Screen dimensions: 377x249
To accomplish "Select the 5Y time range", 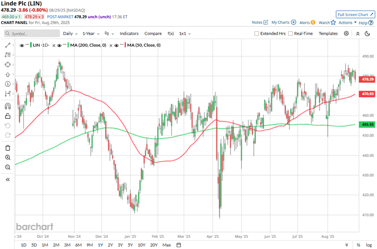I will [x=130, y=245].
